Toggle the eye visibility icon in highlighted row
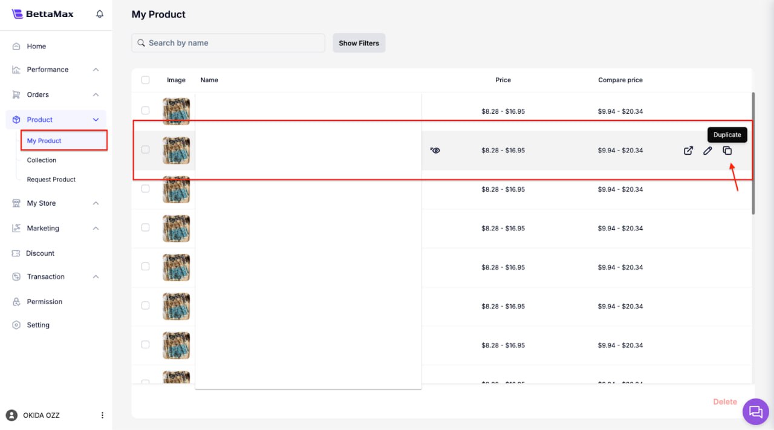Image resolution: width=774 pixels, height=430 pixels. pyautogui.click(x=435, y=150)
